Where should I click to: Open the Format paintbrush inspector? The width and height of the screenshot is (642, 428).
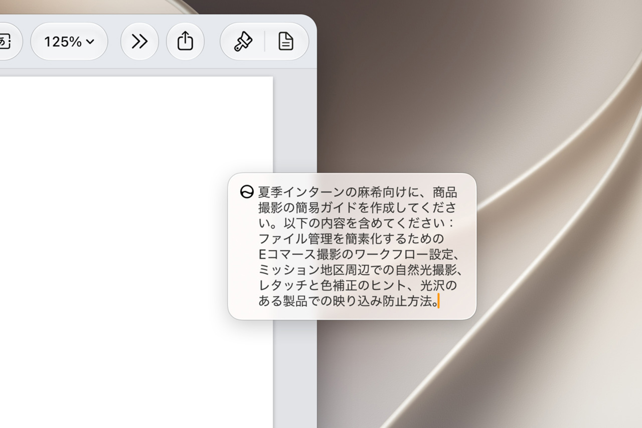(x=243, y=42)
